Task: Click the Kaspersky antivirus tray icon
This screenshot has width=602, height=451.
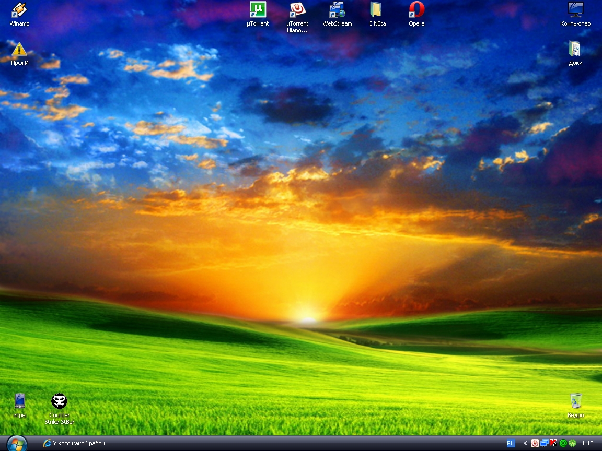Action: 553,443
